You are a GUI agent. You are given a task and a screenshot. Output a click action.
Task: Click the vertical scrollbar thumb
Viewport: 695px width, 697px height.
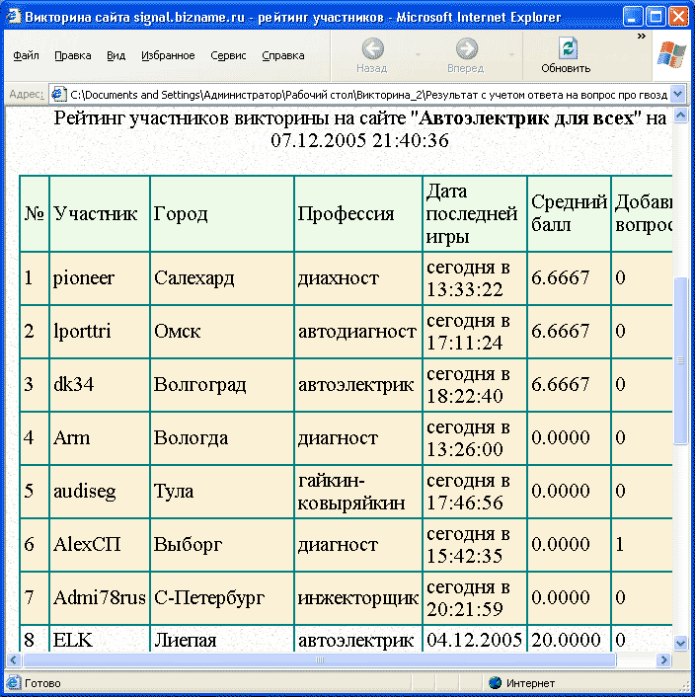(x=680, y=360)
